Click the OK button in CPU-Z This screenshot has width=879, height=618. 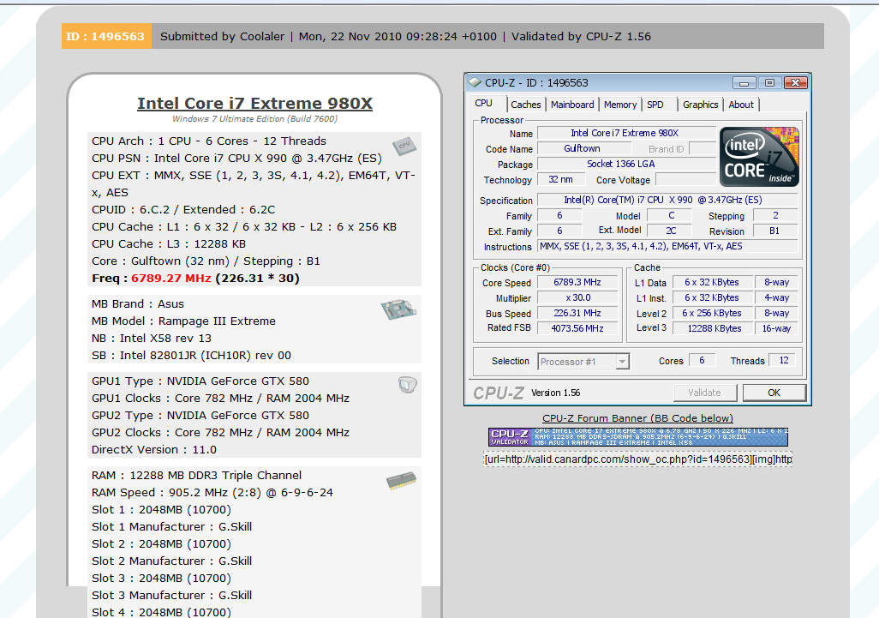(774, 393)
